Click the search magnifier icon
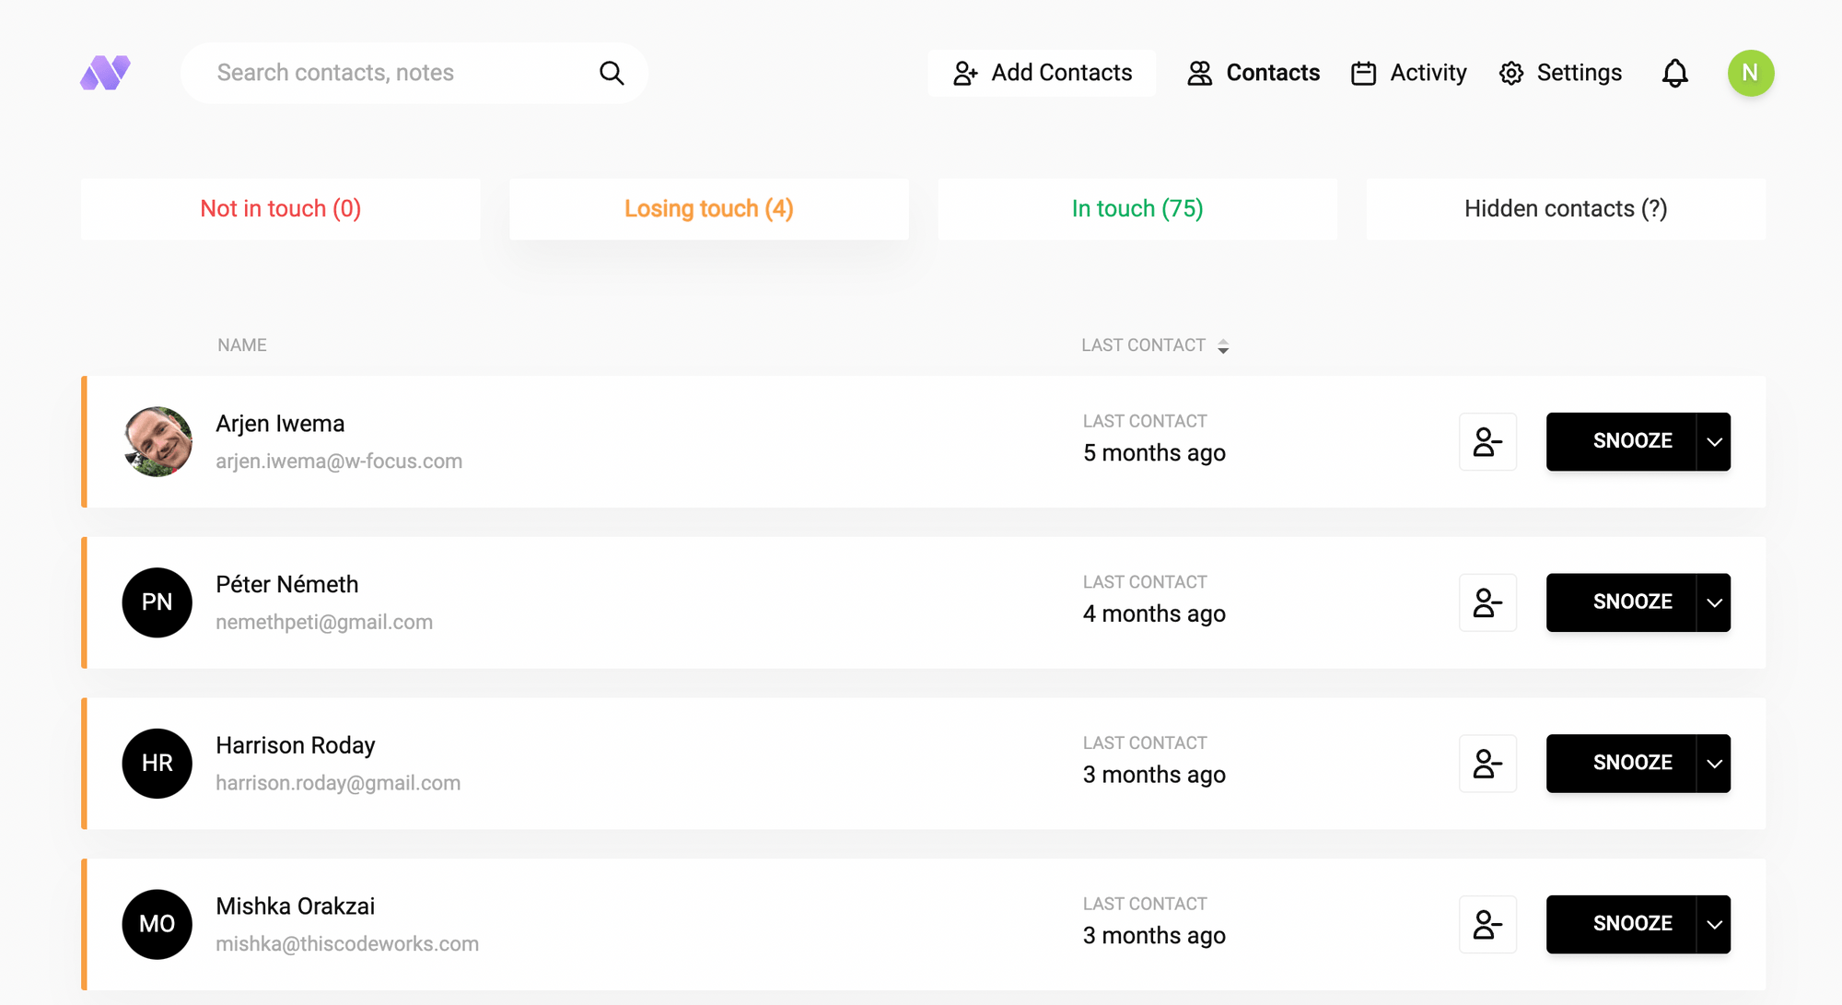1842x1005 pixels. [x=612, y=73]
